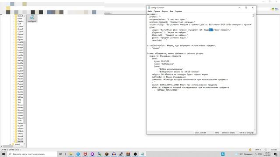
Task: Switch to the Notepad taskbar icon
Action: [142, 154]
